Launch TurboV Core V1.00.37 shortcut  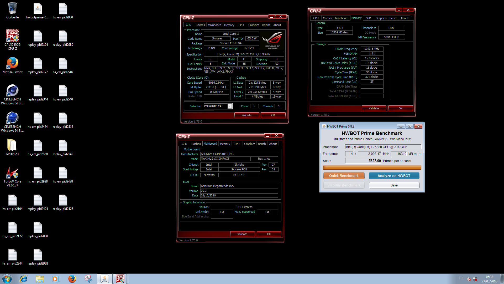[12, 177]
